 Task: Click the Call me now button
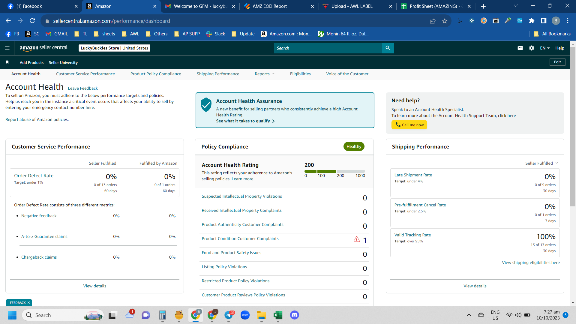click(409, 125)
